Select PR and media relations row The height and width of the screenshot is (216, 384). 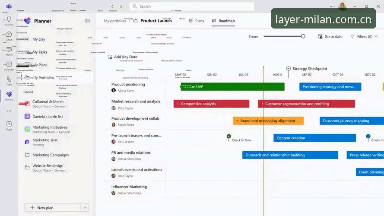131,152
